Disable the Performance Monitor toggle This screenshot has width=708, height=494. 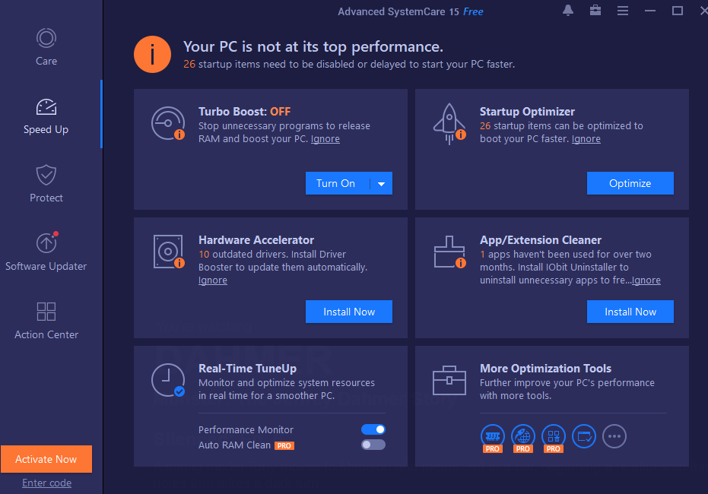[373, 429]
